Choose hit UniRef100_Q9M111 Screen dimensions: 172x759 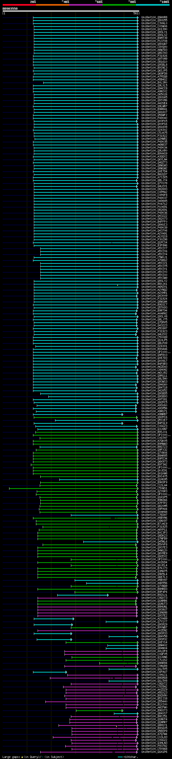point(154,376)
